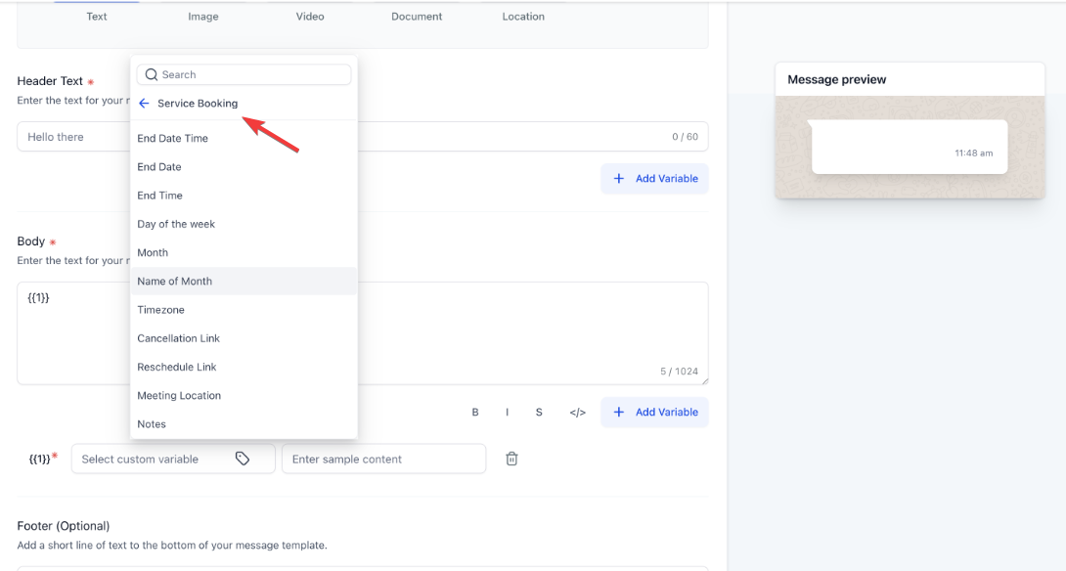The image size is (1066, 571).
Task: Select the Document header type
Action: [417, 17]
